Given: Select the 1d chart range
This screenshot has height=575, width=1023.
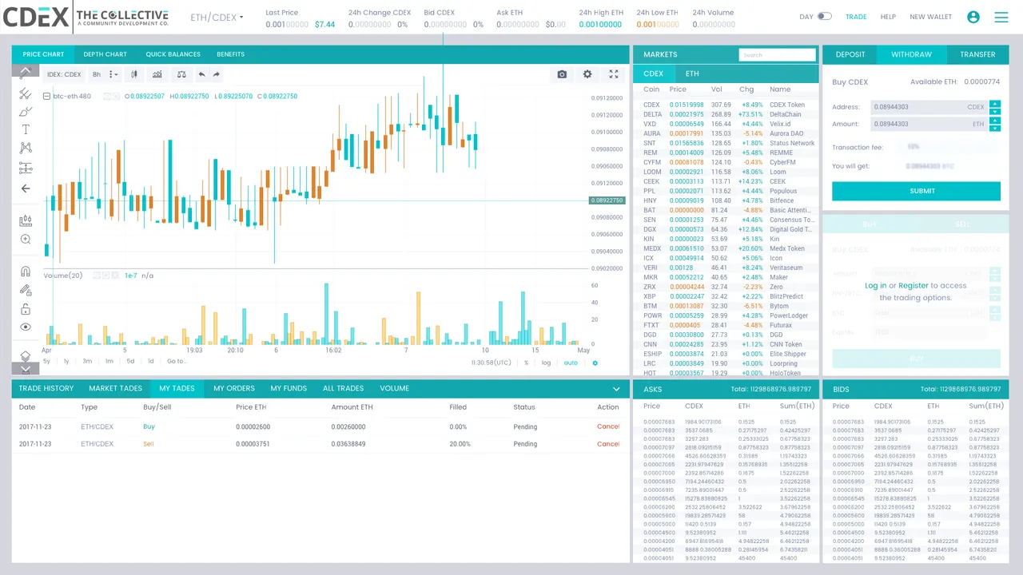Looking at the screenshot, I should coord(150,362).
